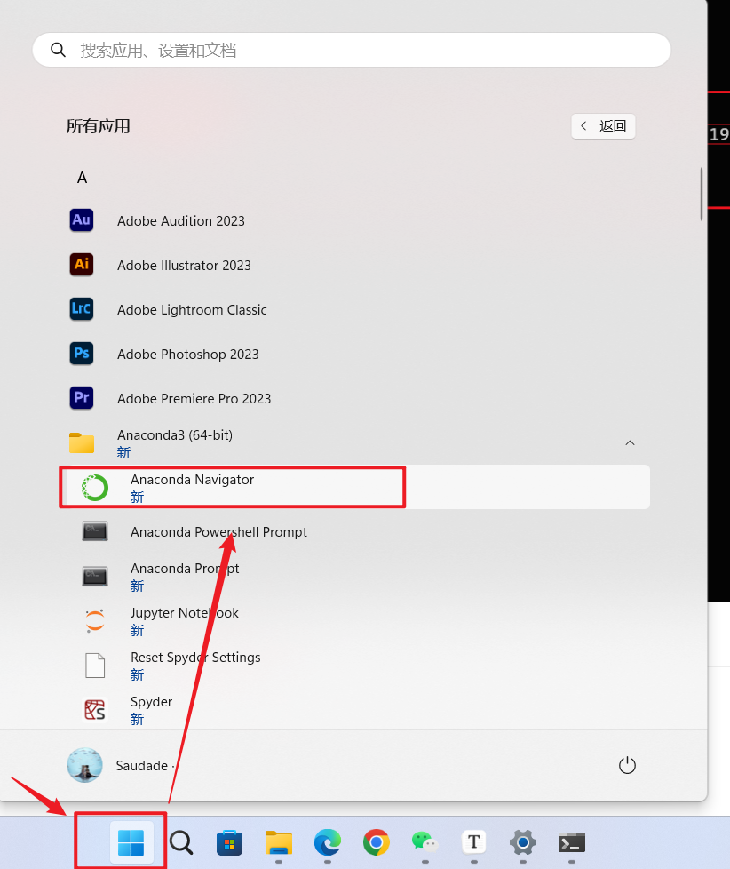Click the 返回 back button
The image size is (730, 869).
[603, 126]
